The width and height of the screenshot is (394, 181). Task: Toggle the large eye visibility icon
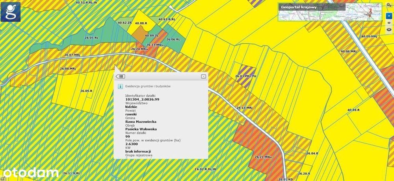pyautogui.click(x=389, y=29)
